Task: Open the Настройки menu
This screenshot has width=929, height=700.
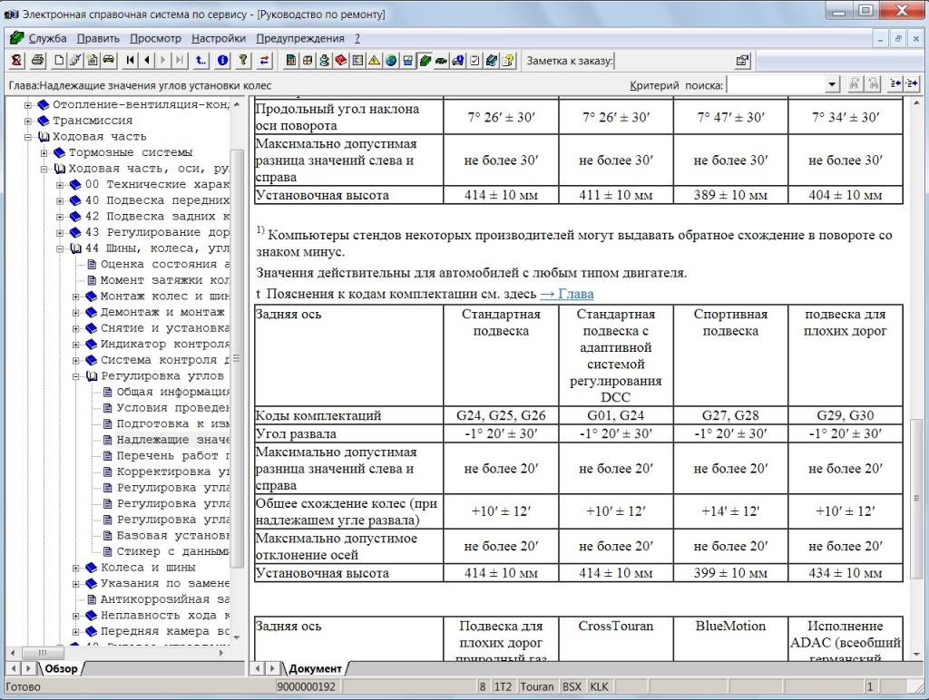Action: click(219, 38)
